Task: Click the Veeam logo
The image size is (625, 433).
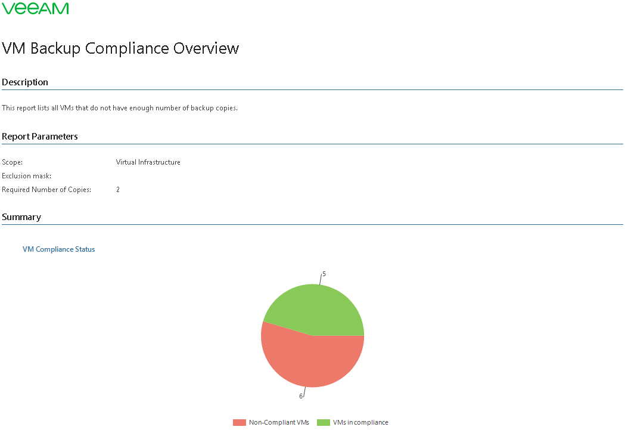Action: 35,8
